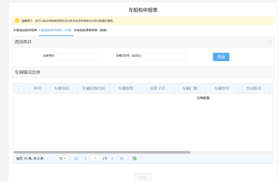This screenshot has height=182, width=278.
Task: Click the page number input box
Action: point(95,158)
